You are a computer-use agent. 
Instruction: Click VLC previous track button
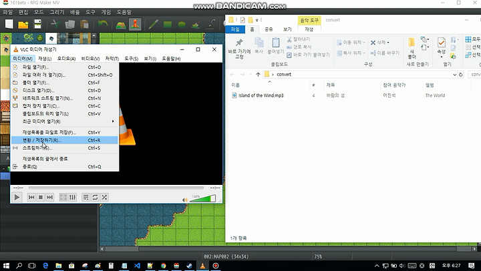31,197
